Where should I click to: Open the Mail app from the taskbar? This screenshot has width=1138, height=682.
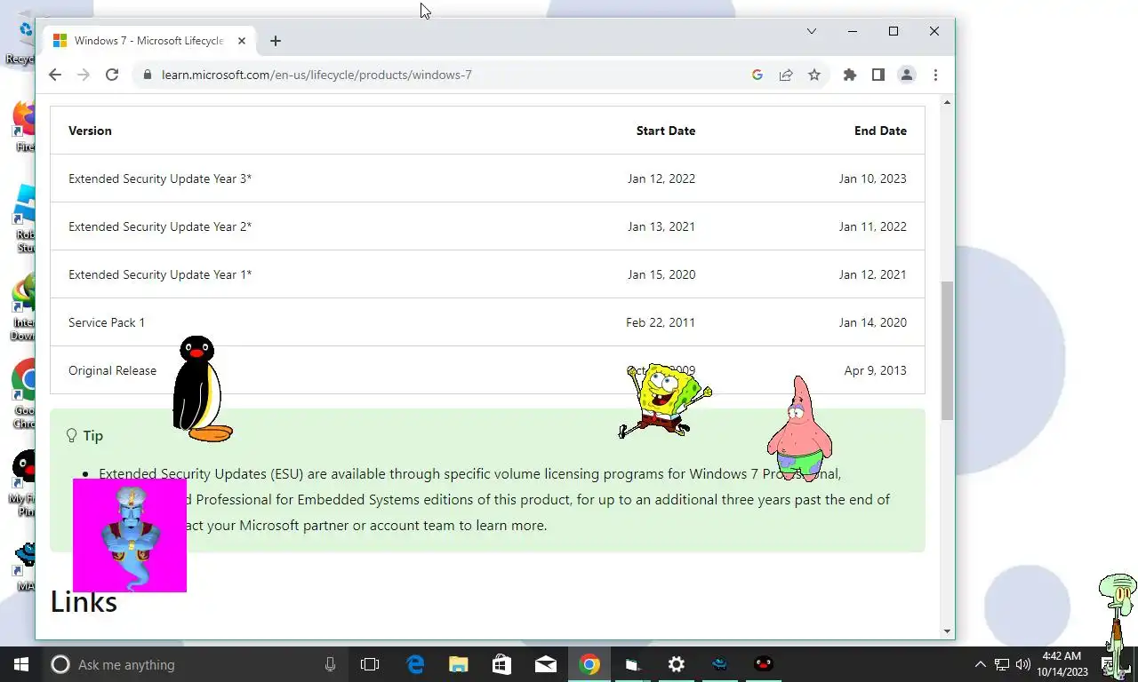click(546, 664)
